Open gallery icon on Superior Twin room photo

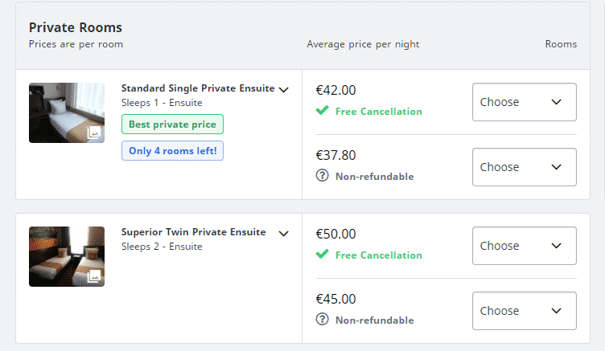[x=94, y=276]
